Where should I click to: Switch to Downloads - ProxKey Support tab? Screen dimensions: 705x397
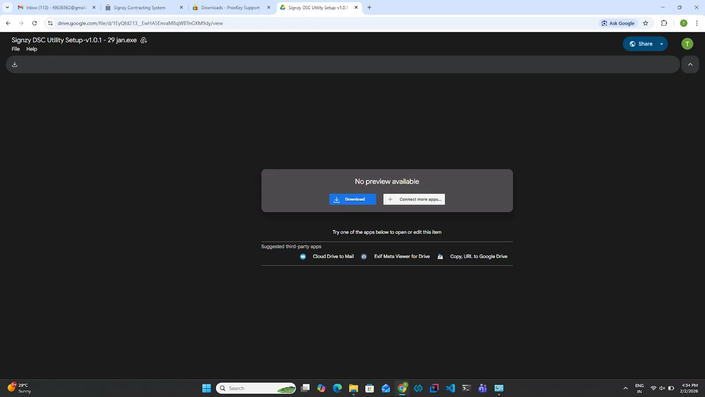(x=230, y=7)
